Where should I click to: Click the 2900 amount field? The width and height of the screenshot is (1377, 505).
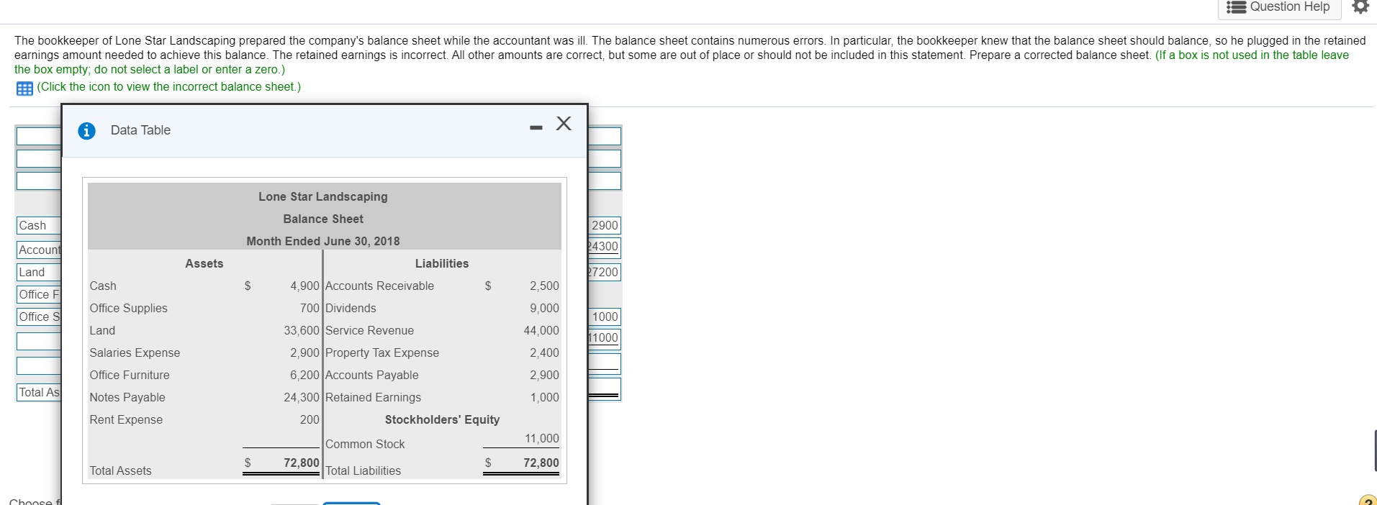click(x=605, y=225)
